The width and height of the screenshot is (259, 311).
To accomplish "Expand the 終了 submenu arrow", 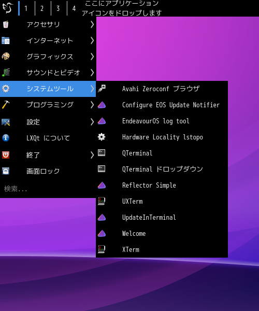I will [x=92, y=155].
